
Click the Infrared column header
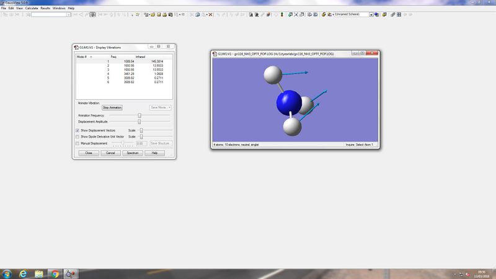click(141, 57)
